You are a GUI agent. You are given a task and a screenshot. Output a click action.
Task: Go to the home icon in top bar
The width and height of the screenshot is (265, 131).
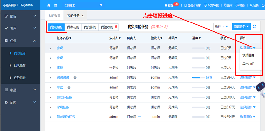point(49,5)
